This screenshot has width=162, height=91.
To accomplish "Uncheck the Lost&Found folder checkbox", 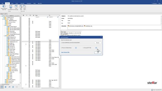I will point(4,17).
